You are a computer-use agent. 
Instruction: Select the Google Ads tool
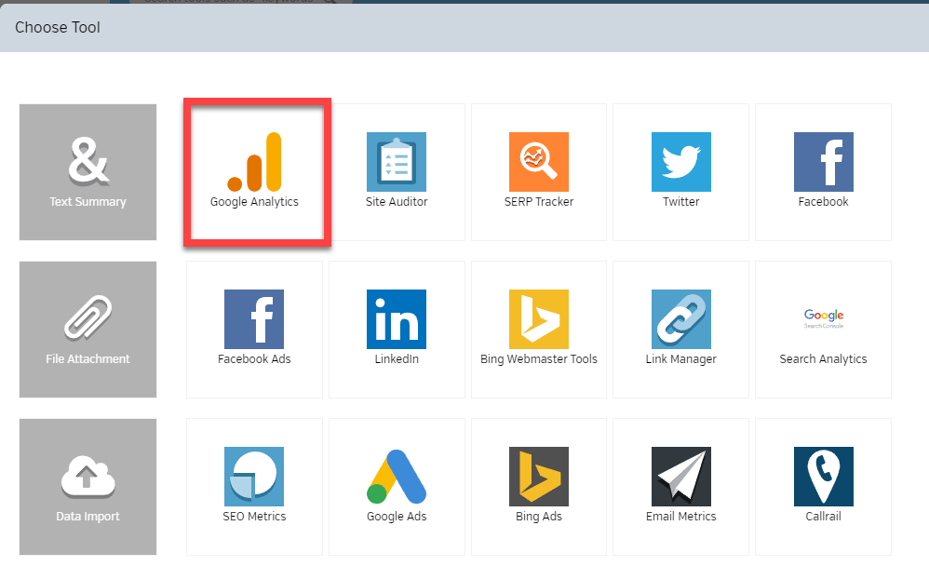(x=397, y=487)
